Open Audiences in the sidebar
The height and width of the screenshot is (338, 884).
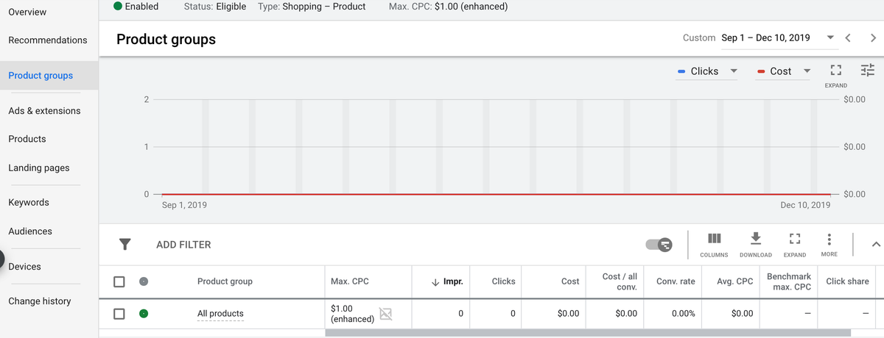point(30,231)
